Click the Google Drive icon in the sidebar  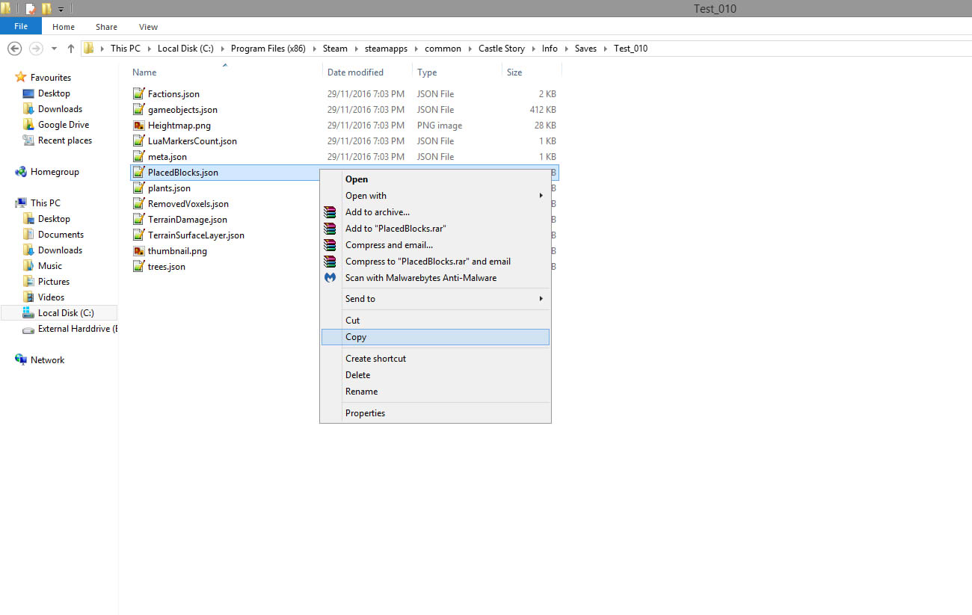[28, 125]
